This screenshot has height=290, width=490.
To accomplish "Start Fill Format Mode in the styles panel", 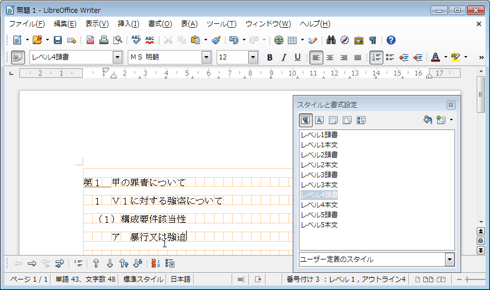I will tap(428, 120).
